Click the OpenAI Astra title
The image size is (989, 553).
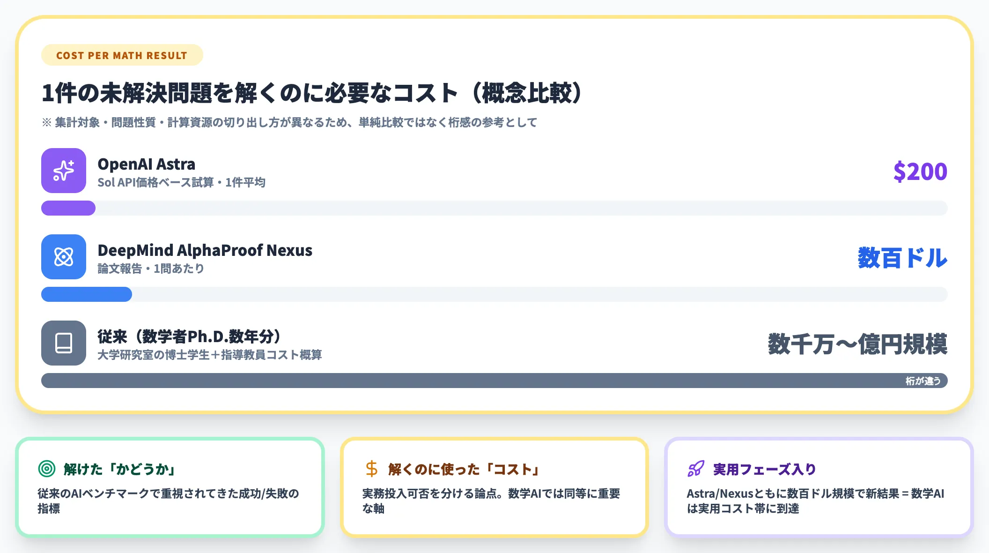point(146,164)
